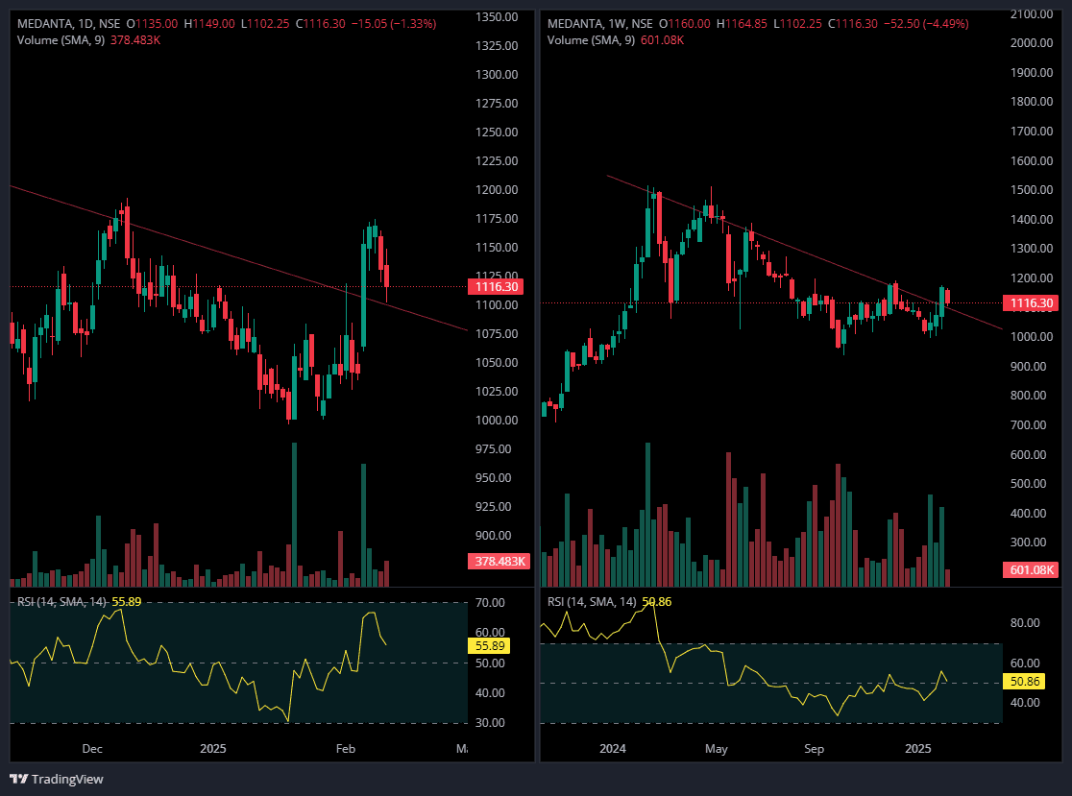This screenshot has width=1072, height=796.
Task: Click the weekly high value H1164.85
Action: pyautogui.click(x=742, y=24)
